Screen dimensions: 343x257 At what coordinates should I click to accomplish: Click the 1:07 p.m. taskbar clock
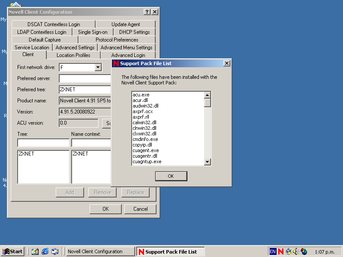(x=325, y=252)
